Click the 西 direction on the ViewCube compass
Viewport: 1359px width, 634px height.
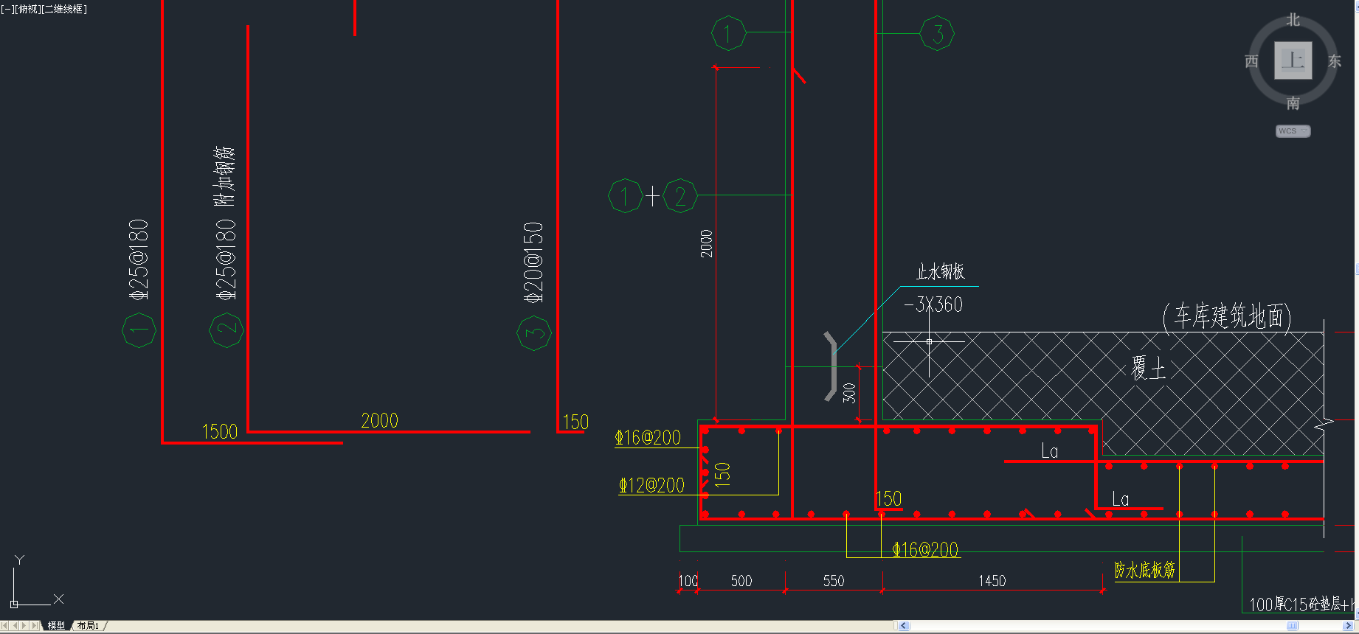tap(1251, 61)
